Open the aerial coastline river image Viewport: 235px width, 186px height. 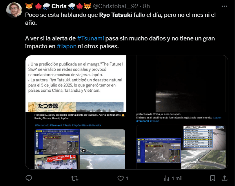(x=203, y=160)
